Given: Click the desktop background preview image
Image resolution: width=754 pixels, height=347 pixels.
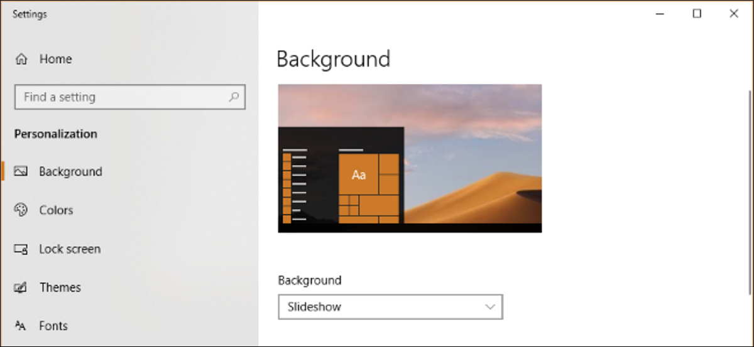Looking at the screenshot, I should (x=410, y=158).
